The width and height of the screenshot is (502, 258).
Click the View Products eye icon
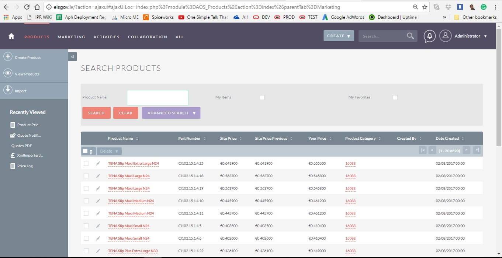coord(8,73)
